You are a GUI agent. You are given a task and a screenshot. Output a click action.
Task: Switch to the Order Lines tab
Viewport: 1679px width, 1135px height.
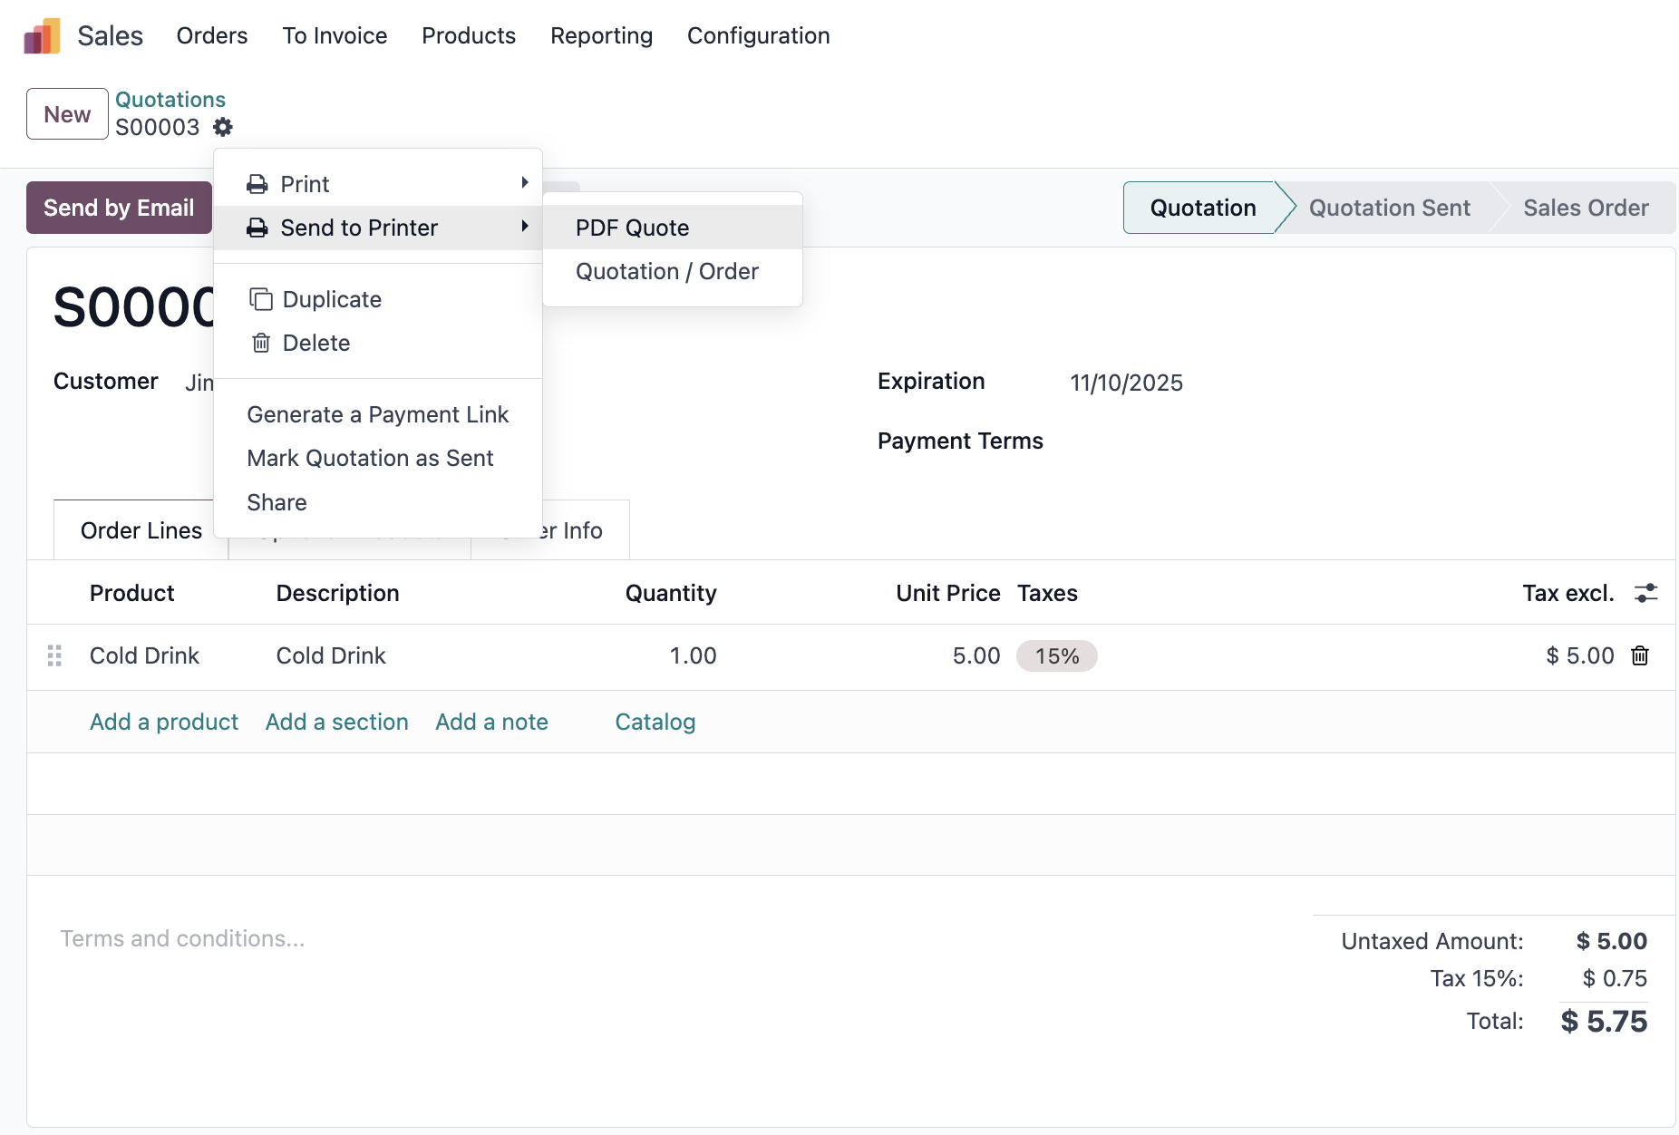coord(141,530)
